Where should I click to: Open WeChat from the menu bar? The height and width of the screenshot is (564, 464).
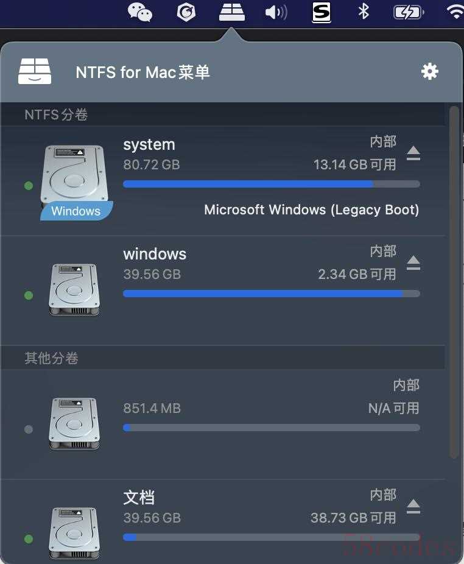pos(140,12)
